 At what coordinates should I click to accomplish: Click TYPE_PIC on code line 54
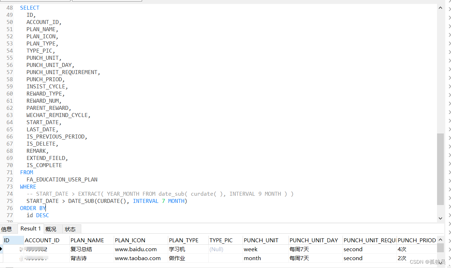click(x=39, y=50)
